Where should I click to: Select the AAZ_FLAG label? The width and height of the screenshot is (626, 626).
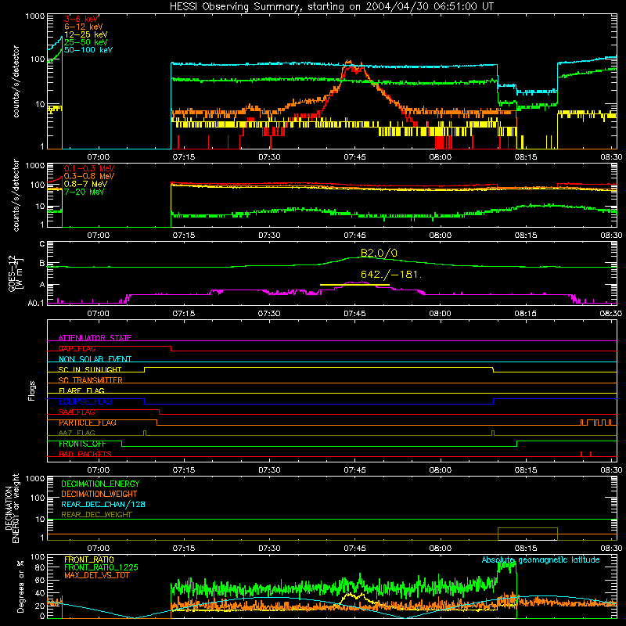pyautogui.click(x=77, y=433)
